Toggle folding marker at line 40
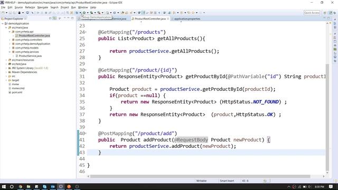 (x=86, y=134)
